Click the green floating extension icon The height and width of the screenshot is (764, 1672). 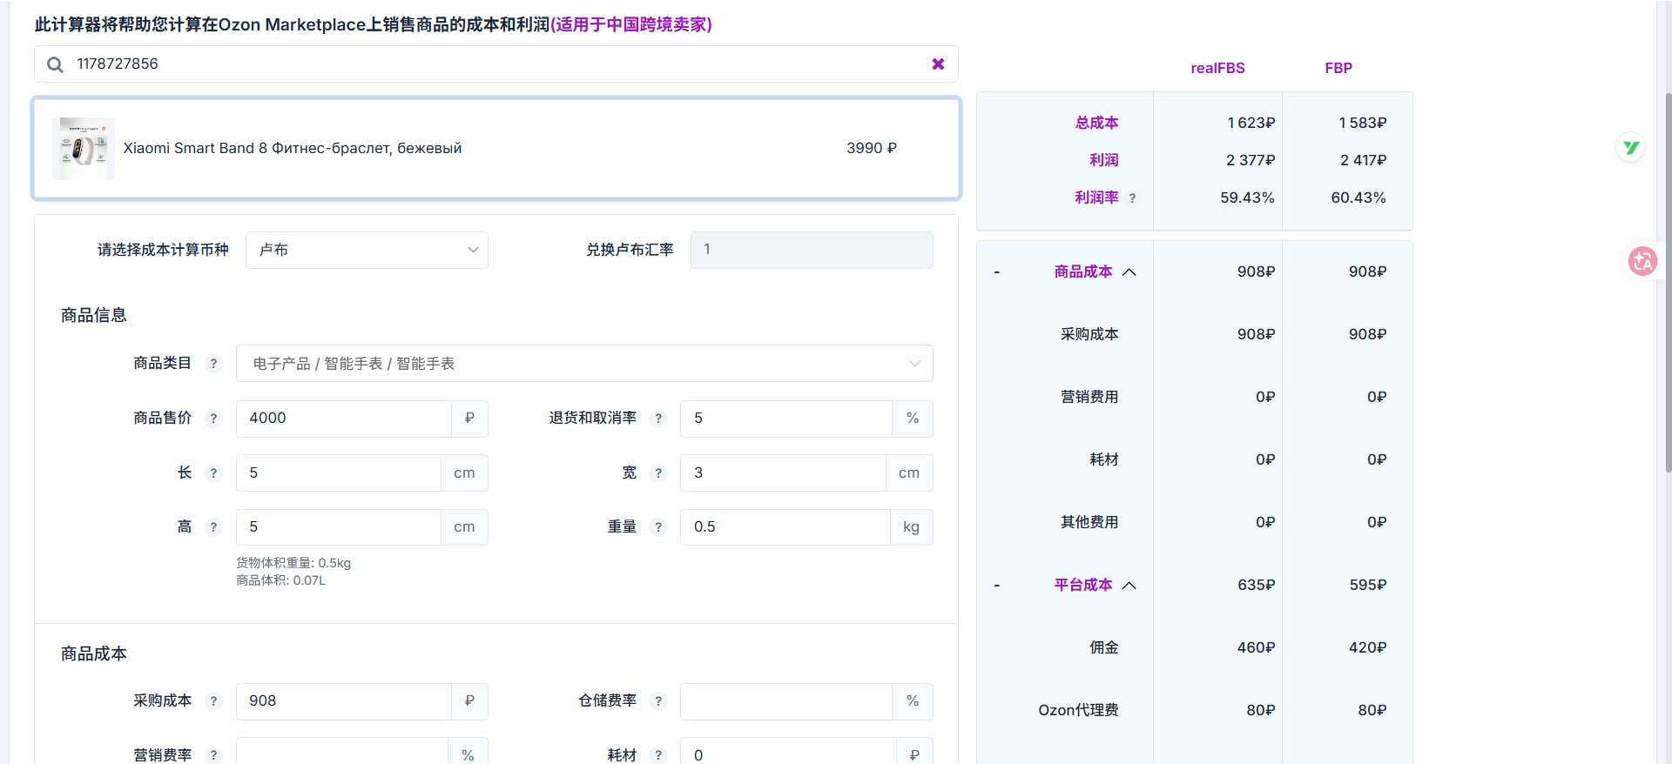click(1631, 148)
